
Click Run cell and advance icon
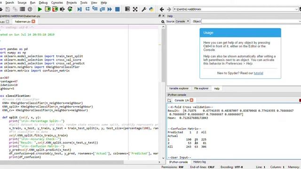click(x=55, y=9)
